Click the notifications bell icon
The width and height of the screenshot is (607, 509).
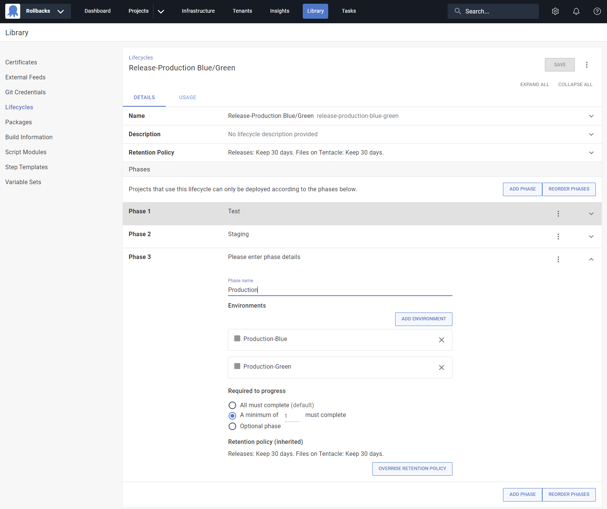576,11
